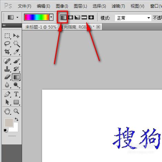Open the gradient tool preset picker arrow
162x162 pixels.
[x=17, y=18]
